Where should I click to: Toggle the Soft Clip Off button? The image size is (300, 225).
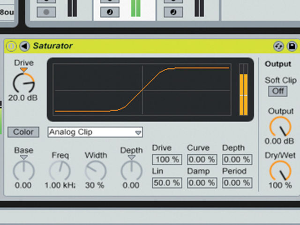click(278, 91)
